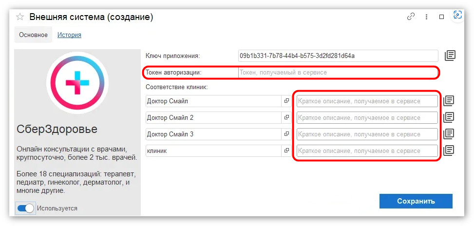The height and width of the screenshot is (226, 474).
Task: Click list icon in Доктор Смайл row
Action: coord(449,101)
